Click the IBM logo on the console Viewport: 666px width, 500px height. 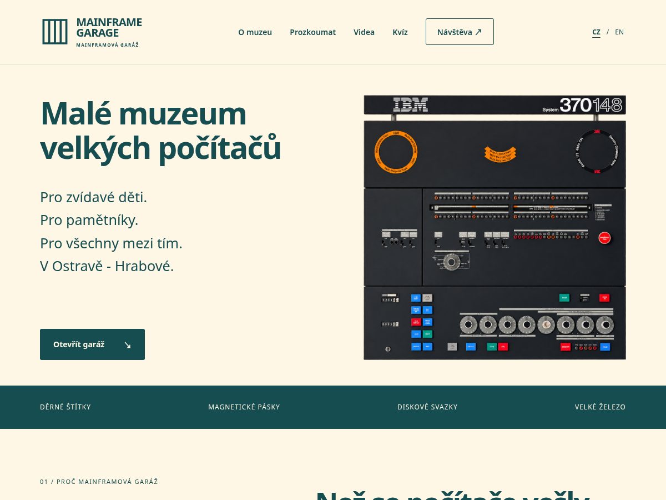(x=411, y=104)
